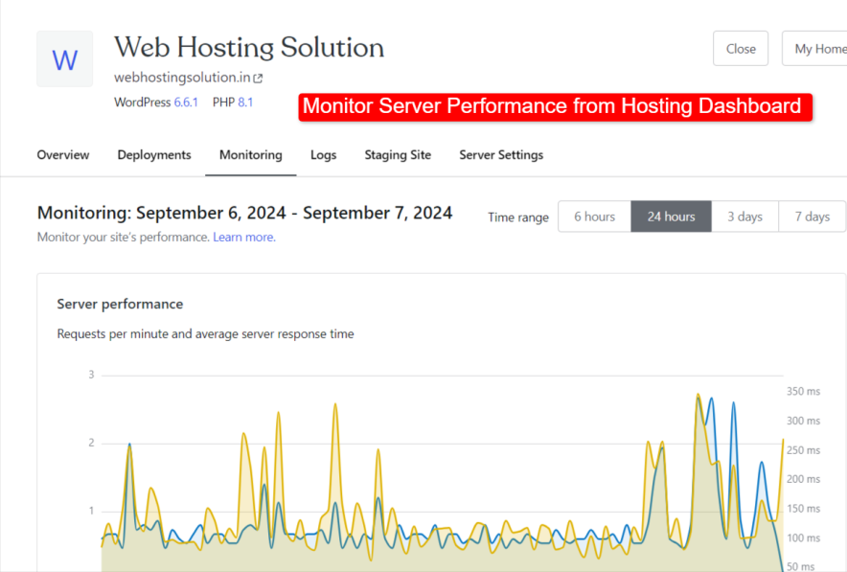Open the Staging Site tab
This screenshot has width=847, height=572.
(x=398, y=154)
